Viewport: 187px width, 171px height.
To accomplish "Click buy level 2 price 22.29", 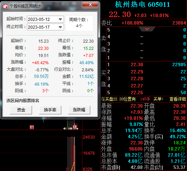I will (137, 72).
